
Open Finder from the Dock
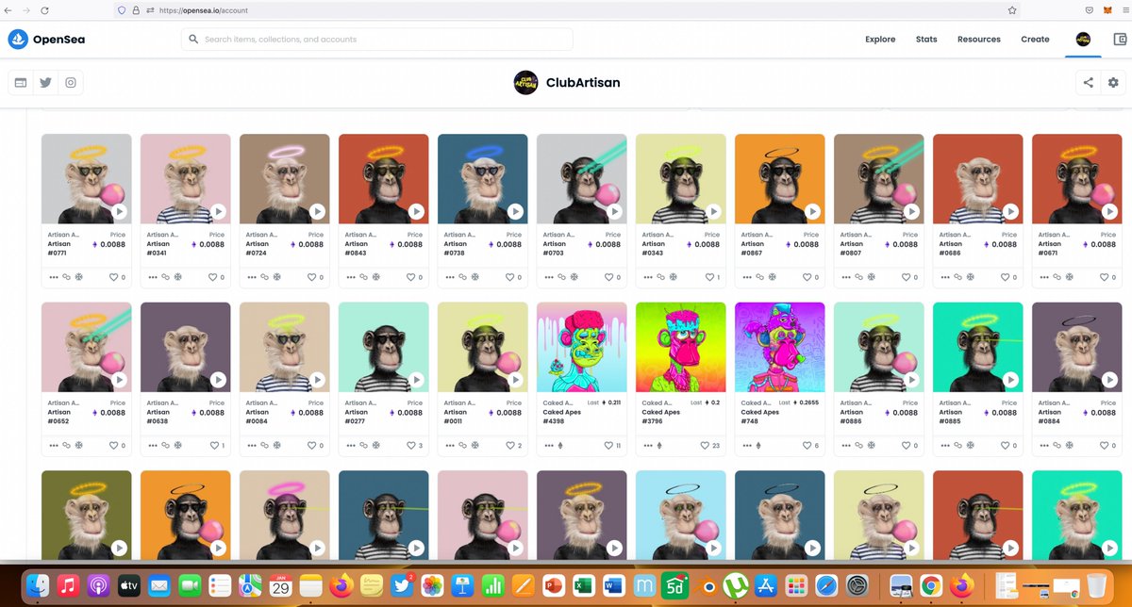(x=39, y=584)
